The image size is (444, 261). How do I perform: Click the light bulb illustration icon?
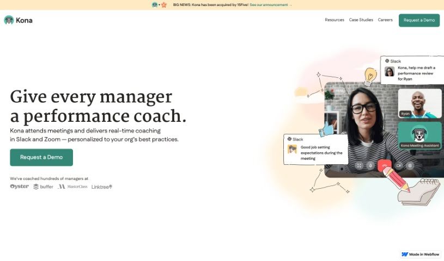coord(370,76)
